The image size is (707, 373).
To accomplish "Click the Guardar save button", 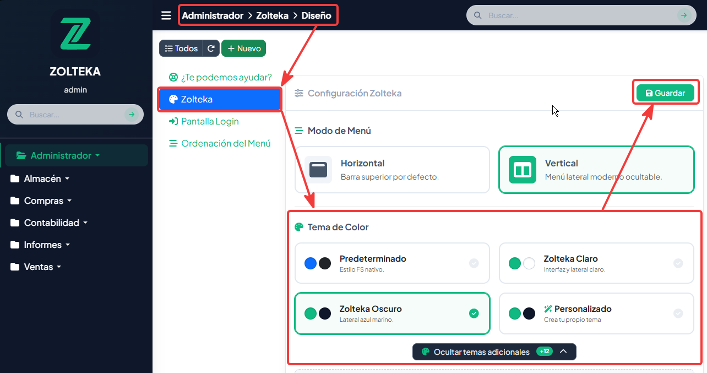I will (665, 93).
